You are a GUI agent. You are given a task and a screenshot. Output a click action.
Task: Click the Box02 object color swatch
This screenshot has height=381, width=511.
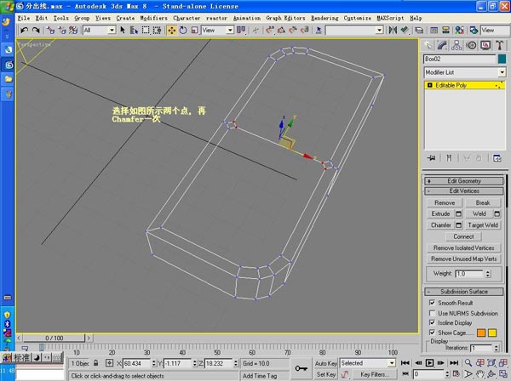click(x=502, y=59)
